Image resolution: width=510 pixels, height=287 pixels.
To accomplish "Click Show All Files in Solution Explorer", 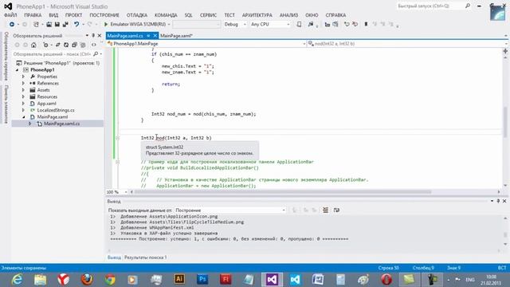I will [83, 45].
